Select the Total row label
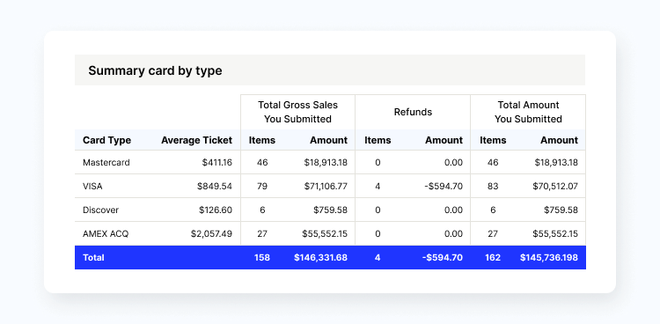 (93, 257)
